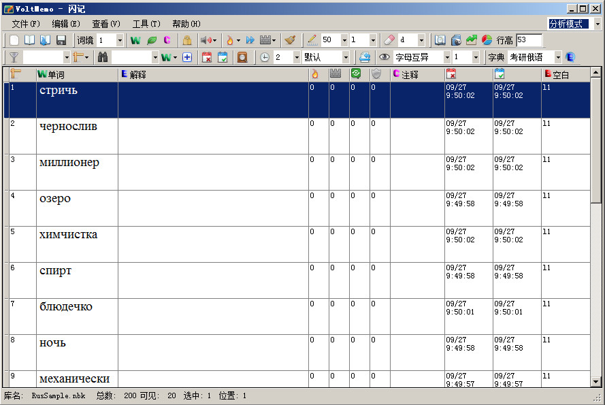Open the calendar with green checkmark tool
The image size is (605, 405).
[224, 57]
